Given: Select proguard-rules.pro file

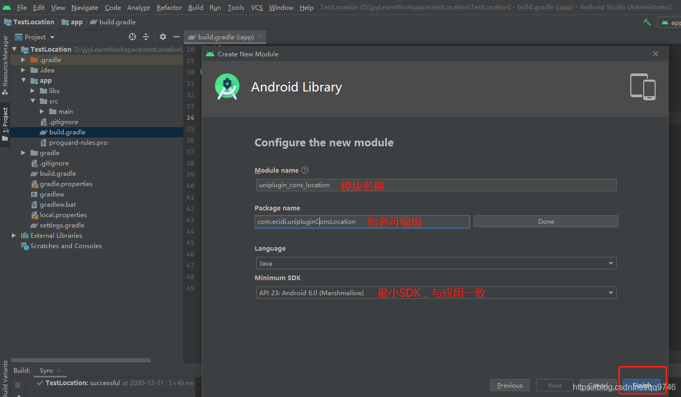Looking at the screenshot, I should (x=78, y=143).
